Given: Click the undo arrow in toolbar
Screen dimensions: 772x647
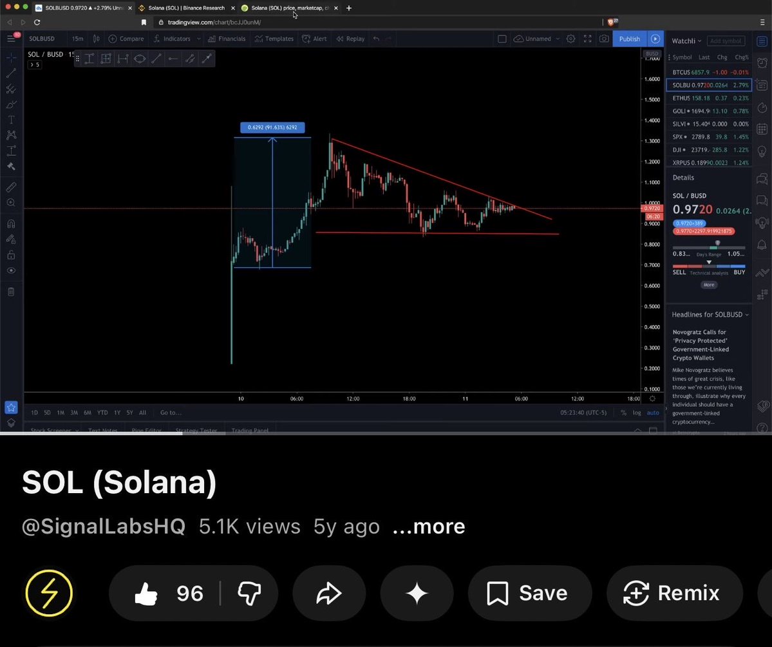Looking at the screenshot, I should (x=377, y=39).
